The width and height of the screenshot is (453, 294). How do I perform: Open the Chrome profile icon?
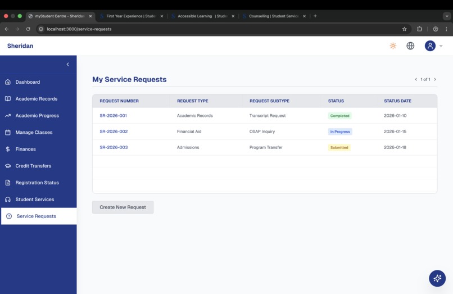pos(436,29)
